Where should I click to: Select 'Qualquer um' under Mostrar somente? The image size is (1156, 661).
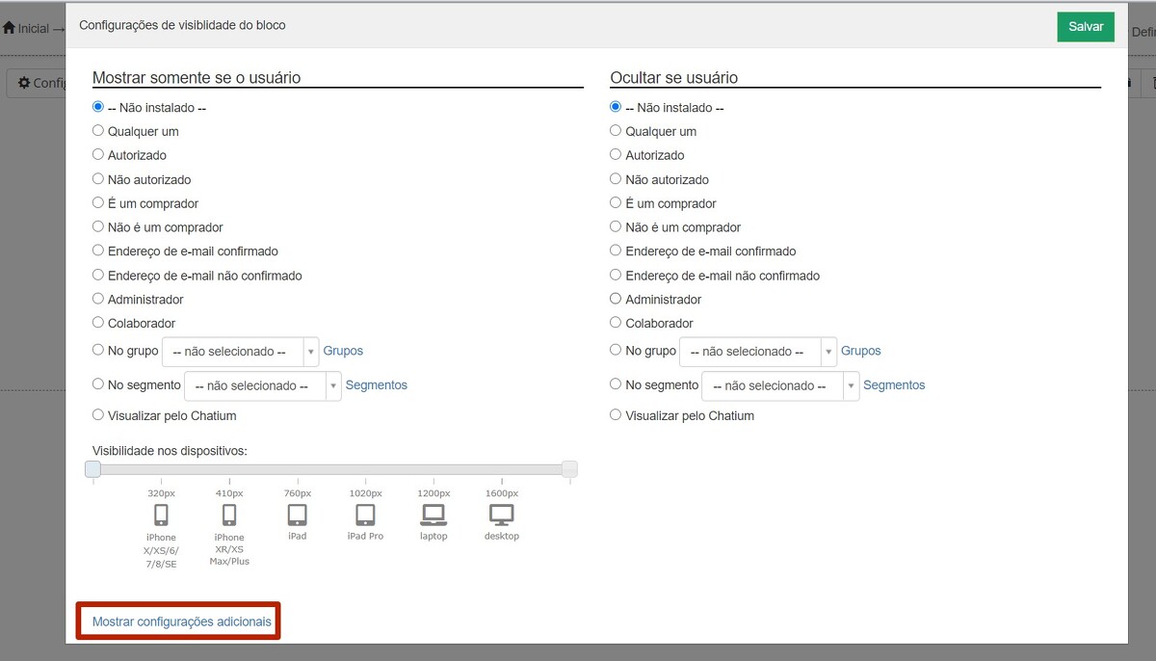click(98, 131)
